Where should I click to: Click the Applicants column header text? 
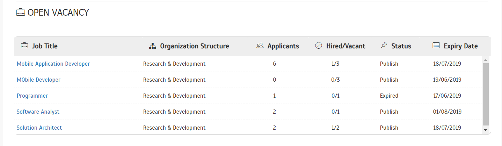click(283, 46)
